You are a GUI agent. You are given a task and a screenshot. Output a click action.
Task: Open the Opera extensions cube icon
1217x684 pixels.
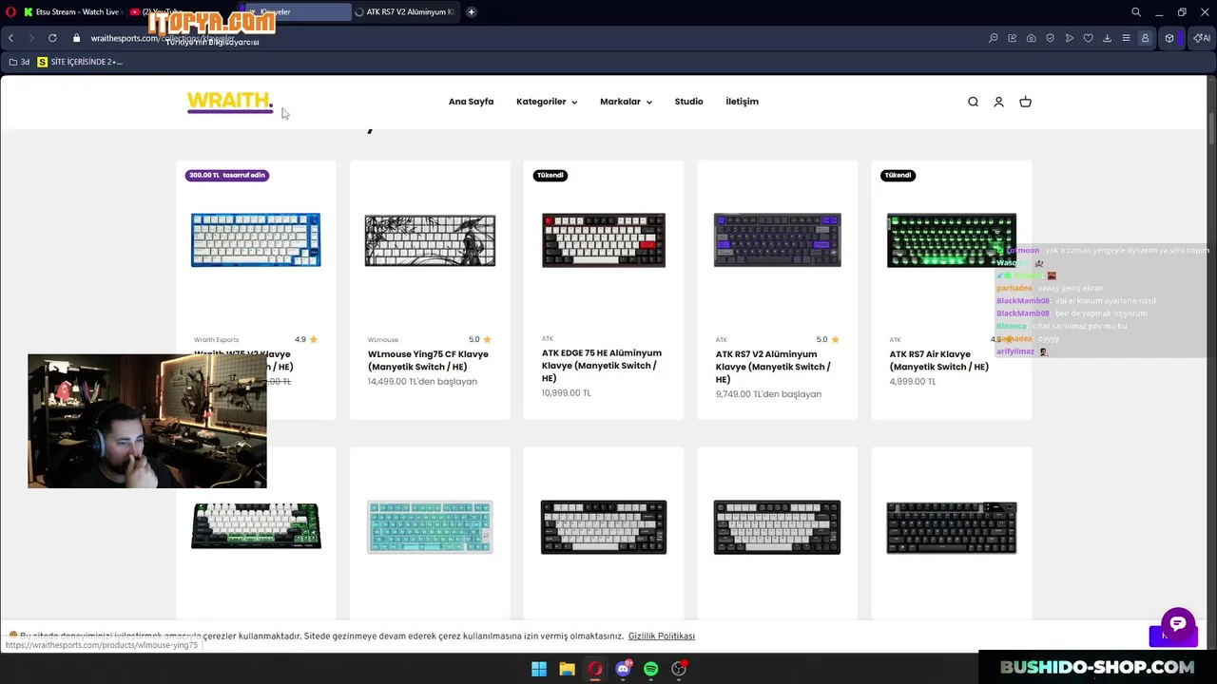[1169, 38]
